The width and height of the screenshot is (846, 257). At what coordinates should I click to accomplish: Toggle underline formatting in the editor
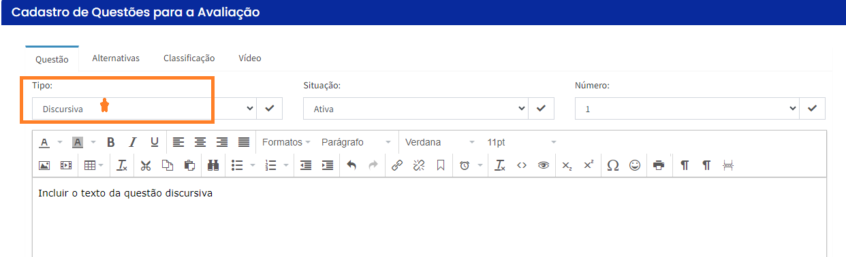click(x=155, y=142)
